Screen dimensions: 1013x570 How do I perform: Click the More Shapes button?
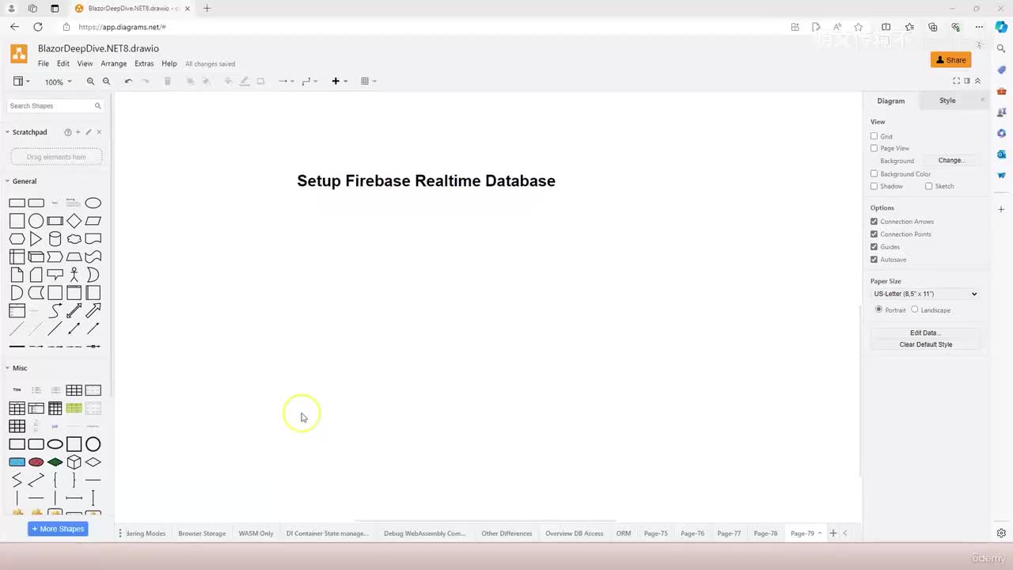tap(57, 529)
